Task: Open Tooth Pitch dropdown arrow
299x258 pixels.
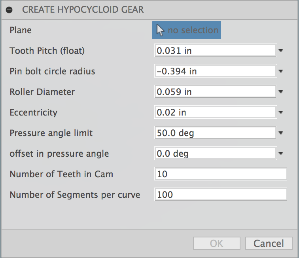Action: [x=281, y=51]
